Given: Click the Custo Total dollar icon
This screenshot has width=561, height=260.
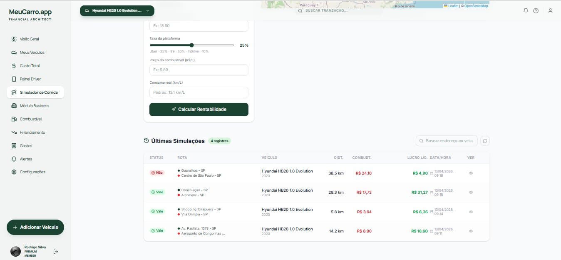Looking at the screenshot, I should (x=14, y=66).
